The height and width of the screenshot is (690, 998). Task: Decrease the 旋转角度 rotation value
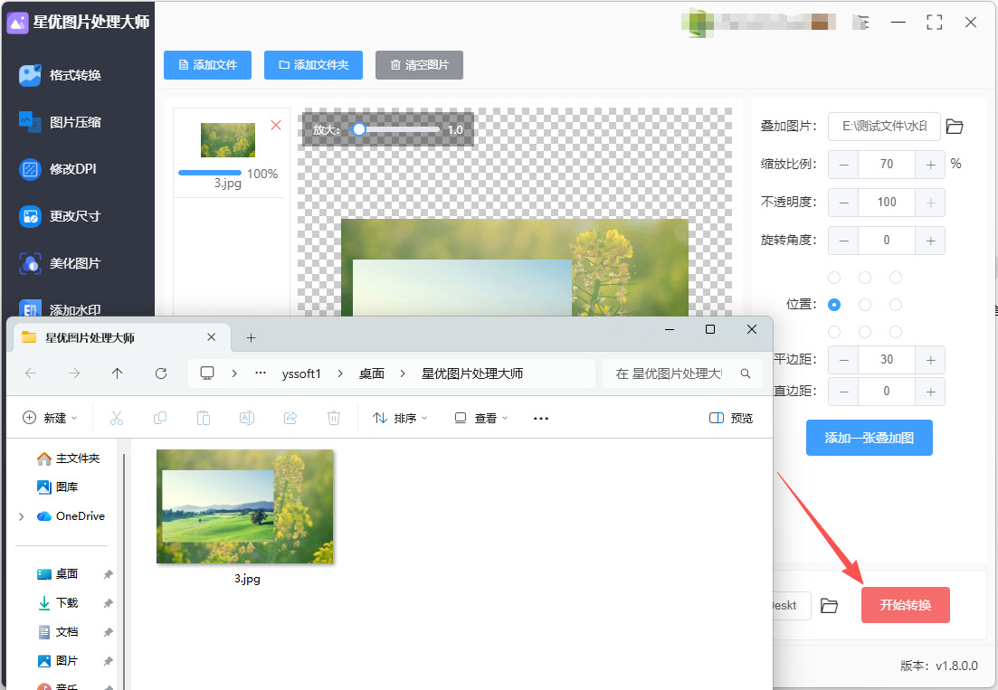click(843, 241)
